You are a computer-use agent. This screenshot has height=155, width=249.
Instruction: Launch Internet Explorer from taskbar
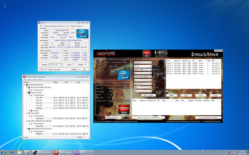(12, 153)
